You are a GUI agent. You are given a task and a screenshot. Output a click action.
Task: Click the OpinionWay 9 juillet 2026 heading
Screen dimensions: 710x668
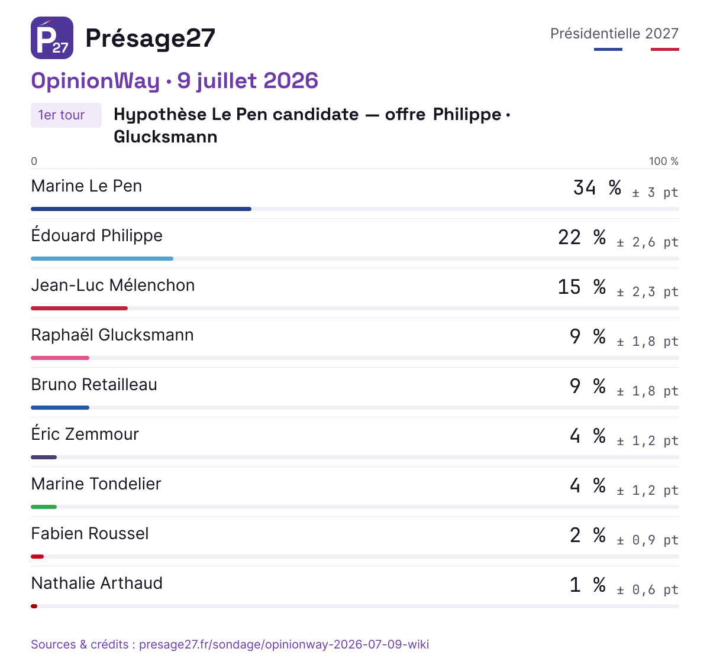(175, 81)
